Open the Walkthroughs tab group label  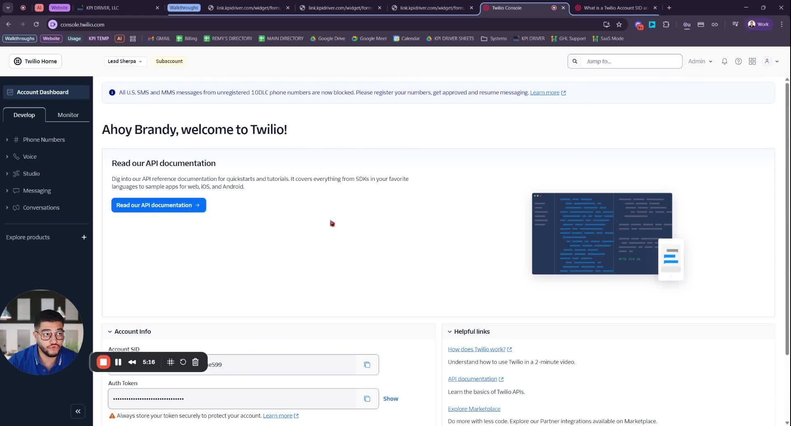184,8
